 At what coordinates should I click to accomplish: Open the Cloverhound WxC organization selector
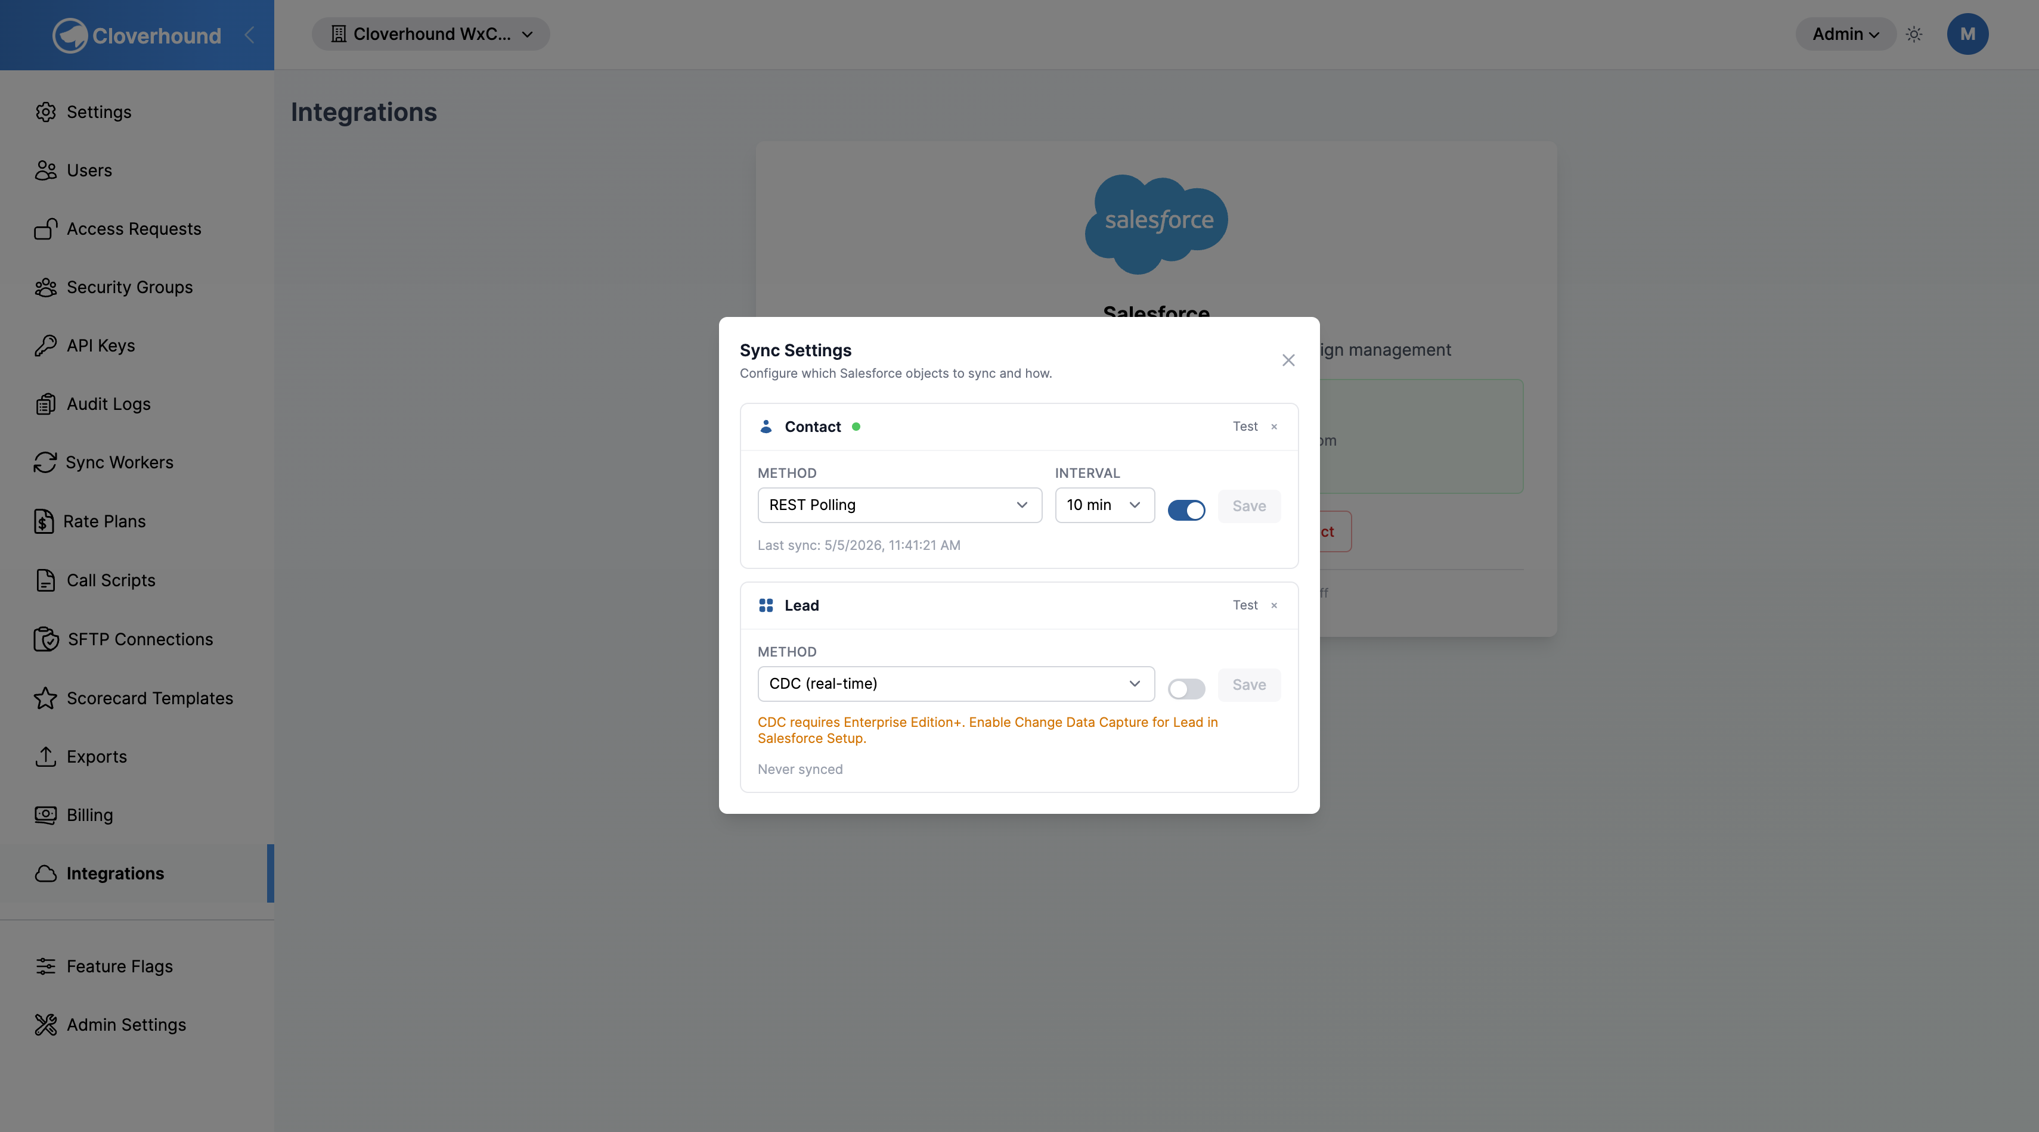coord(430,34)
